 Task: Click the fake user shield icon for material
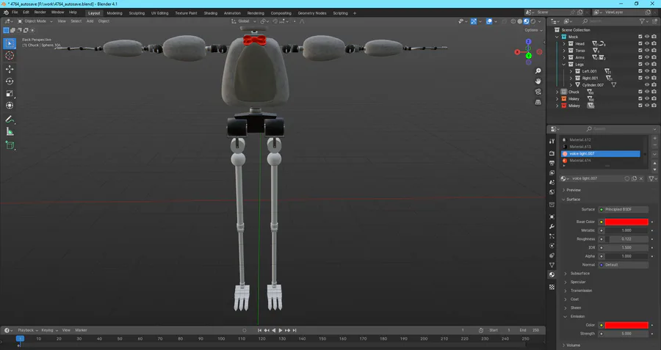(x=627, y=178)
